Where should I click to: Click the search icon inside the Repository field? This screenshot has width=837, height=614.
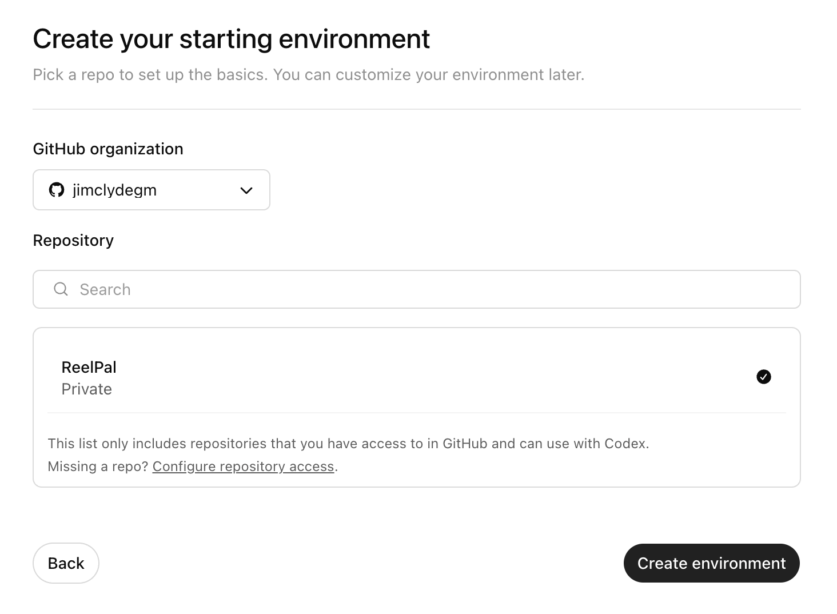coord(61,289)
